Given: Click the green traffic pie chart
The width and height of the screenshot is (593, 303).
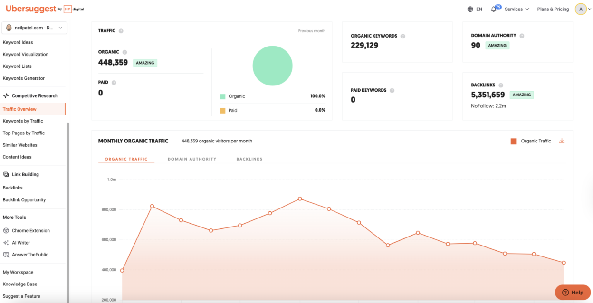Looking at the screenshot, I should [x=272, y=66].
